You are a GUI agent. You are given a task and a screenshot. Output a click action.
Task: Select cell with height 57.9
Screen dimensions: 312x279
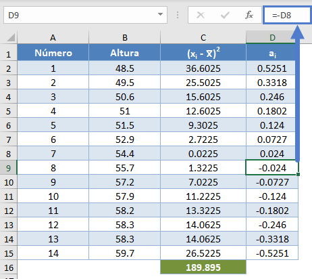(125, 196)
